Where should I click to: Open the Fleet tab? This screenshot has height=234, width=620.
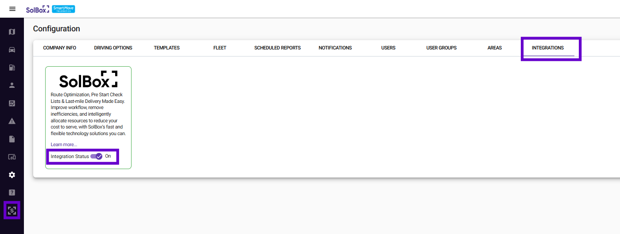tap(220, 48)
